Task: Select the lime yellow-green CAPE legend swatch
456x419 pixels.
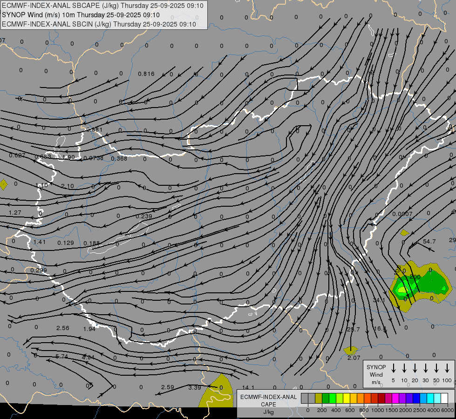Action: (x=340, y=398)
